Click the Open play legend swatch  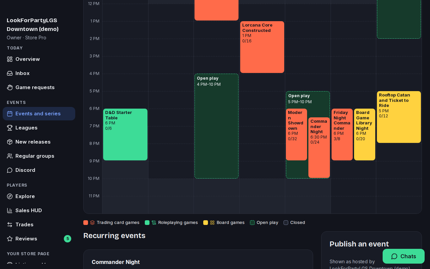pyautogui.click(x=252, y=223)
